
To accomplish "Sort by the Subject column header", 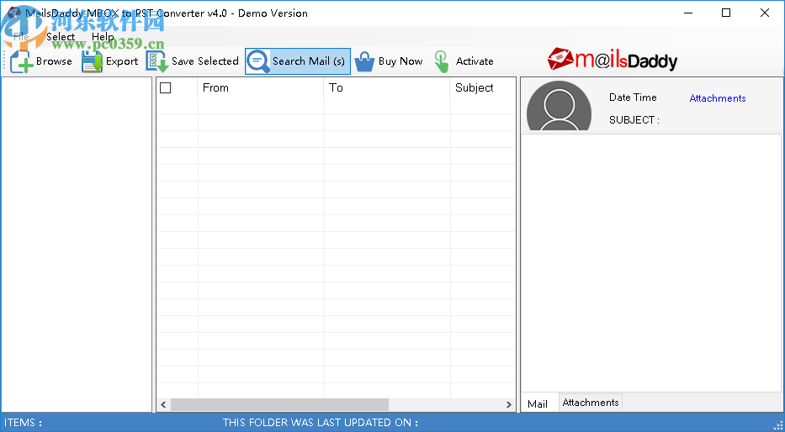I will 483,88.
